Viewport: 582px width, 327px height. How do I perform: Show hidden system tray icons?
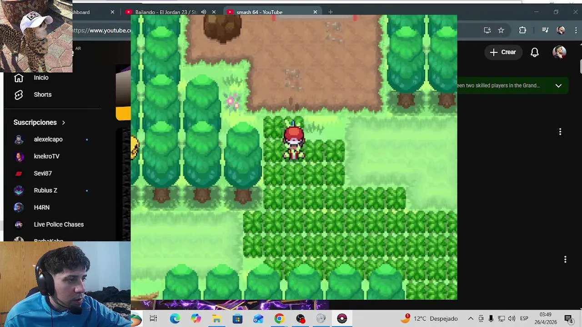tap(471, 319)
